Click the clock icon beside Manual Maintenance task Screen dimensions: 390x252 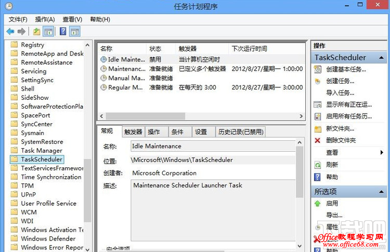(103, 78)
